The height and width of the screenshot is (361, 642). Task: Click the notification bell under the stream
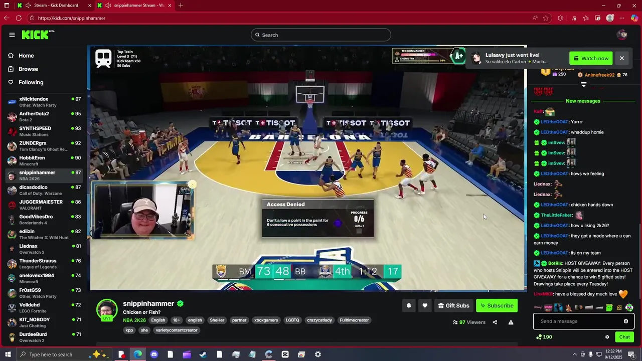[409, 306]
